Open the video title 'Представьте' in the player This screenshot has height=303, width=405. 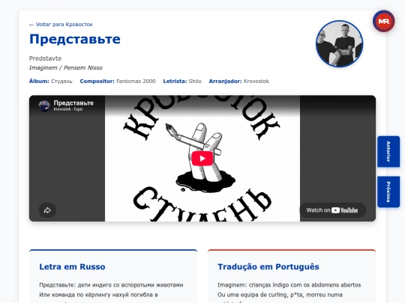click(x=73, y=102)
